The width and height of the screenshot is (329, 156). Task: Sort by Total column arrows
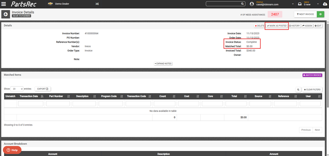[x=245, y=96]
